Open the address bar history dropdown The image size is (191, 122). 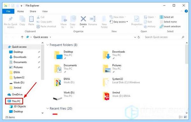135,37
